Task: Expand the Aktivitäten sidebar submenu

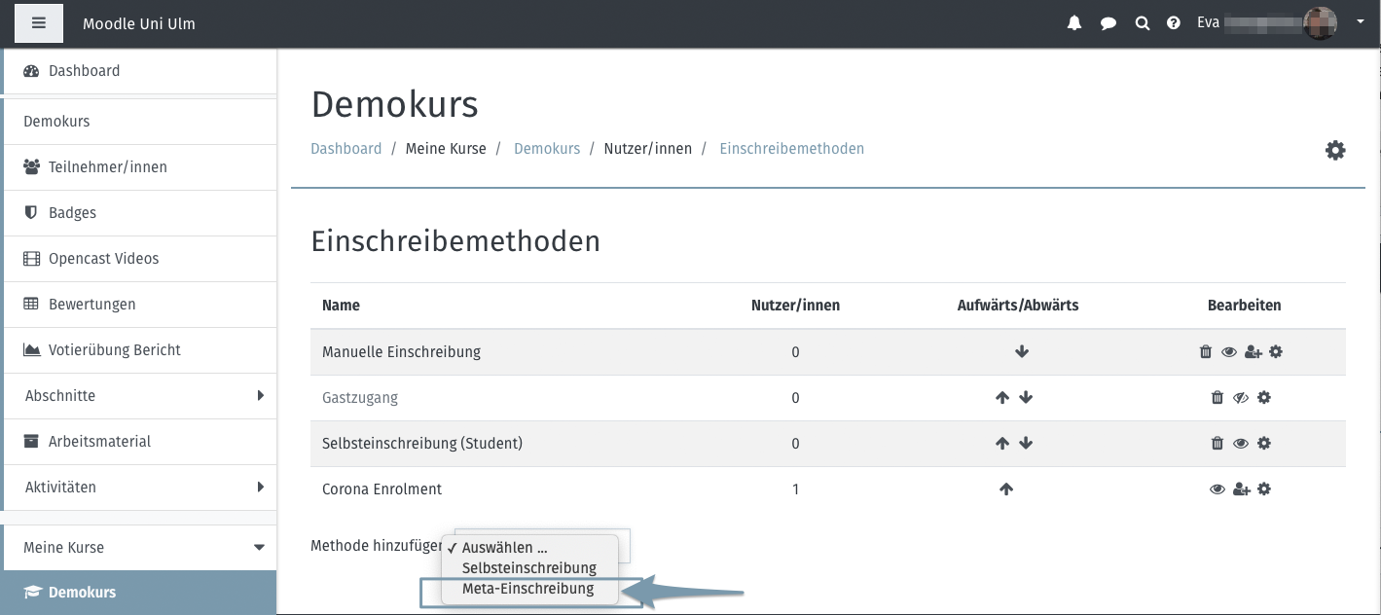Action: click(260, 488)
